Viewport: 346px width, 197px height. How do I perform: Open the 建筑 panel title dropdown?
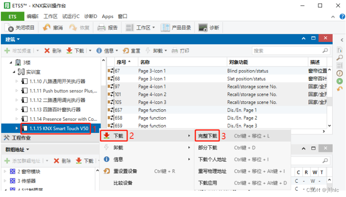coord(12,40)
